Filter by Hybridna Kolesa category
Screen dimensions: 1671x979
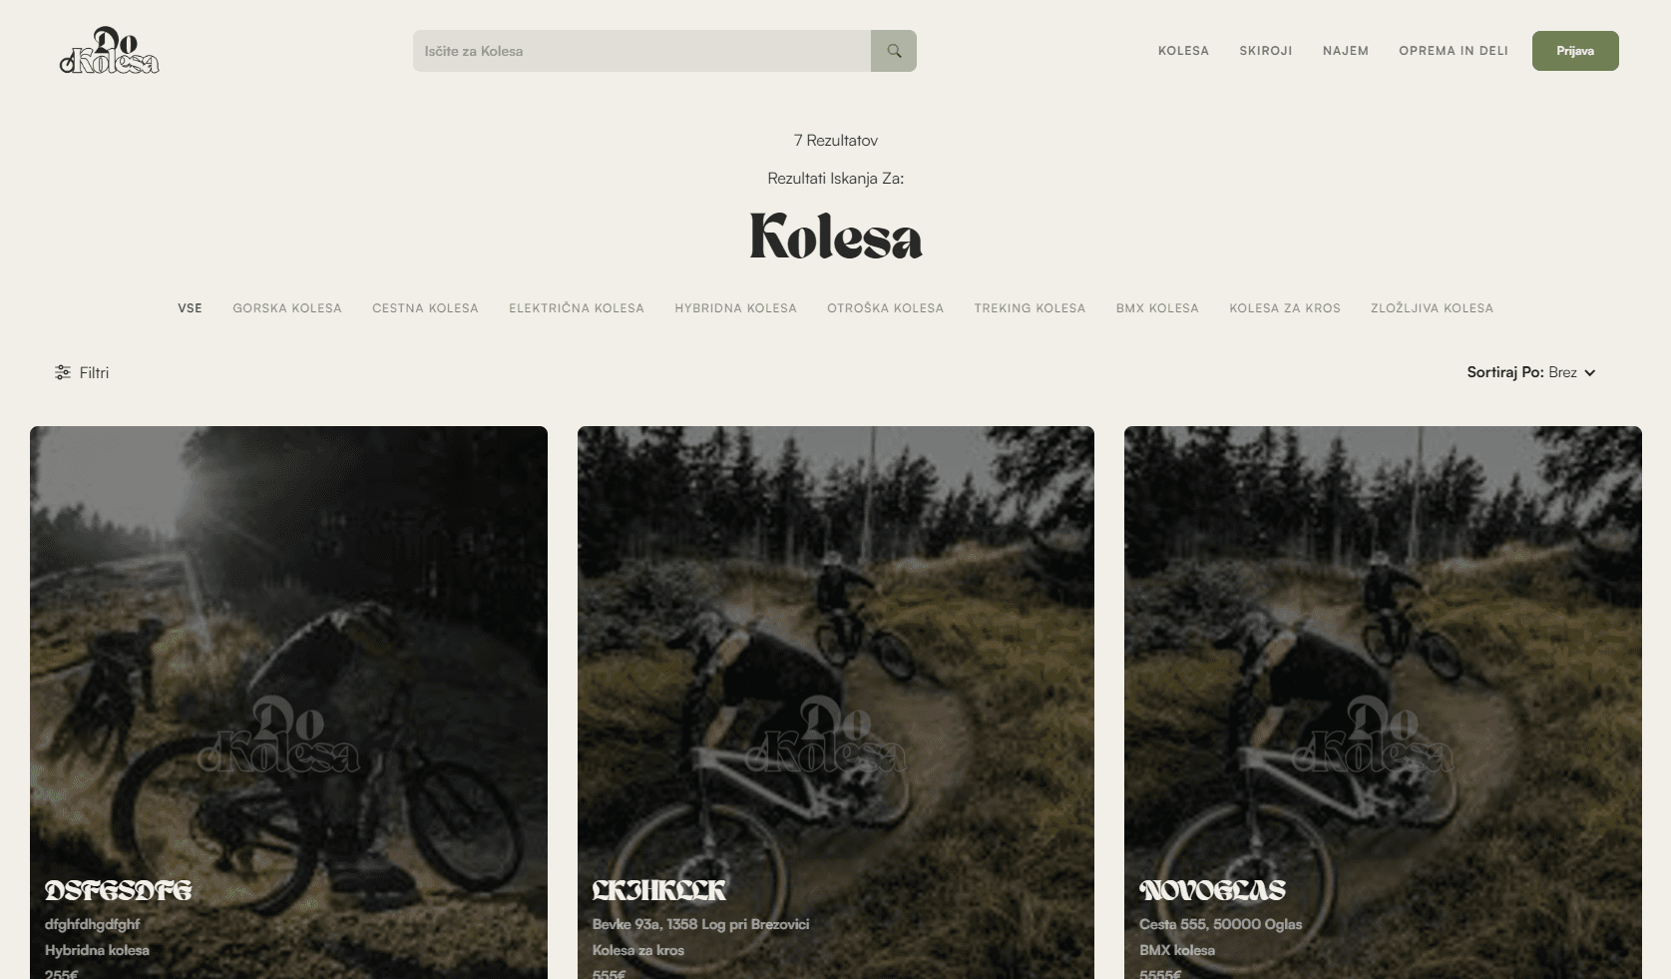point(735,308)
